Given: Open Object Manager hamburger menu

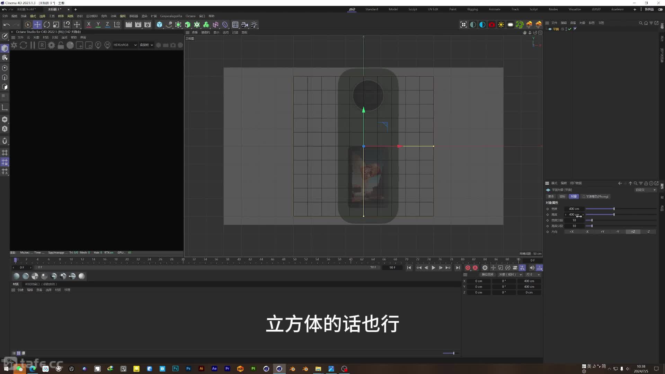Looking at the screenshot, I should (547, 23).
